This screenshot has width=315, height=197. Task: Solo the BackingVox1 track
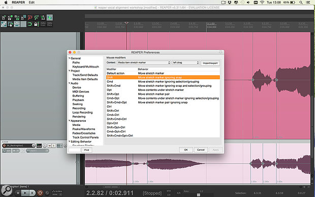54,146
